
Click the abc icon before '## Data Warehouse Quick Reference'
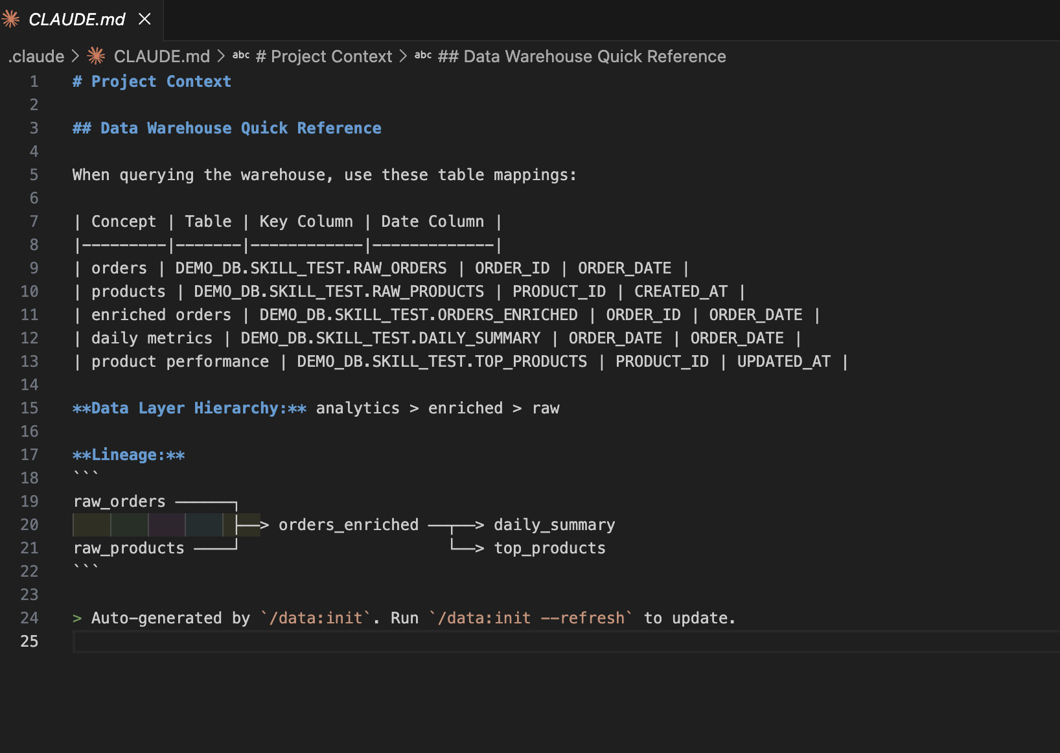click(423, 56)
